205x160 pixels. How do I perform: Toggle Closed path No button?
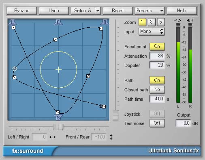[157, 89]
